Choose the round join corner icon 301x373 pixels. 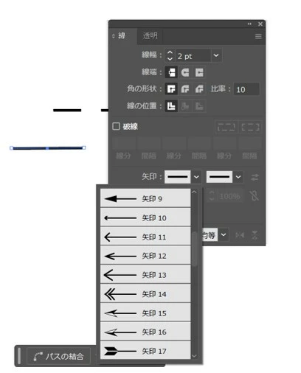click(185, 89)
